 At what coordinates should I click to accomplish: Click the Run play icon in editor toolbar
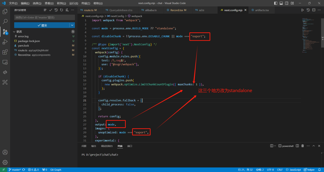[x=302, y=10]
